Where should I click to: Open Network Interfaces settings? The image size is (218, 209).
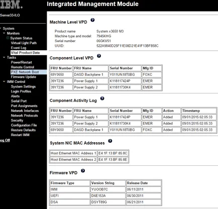click(25, 111)
